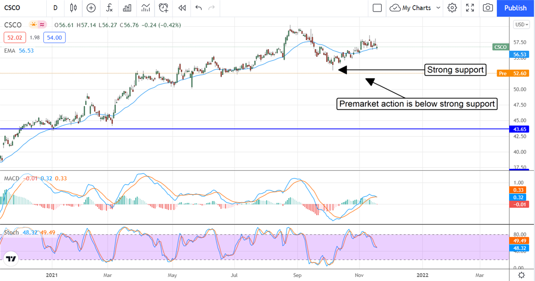Screen dimensions: 535x281
Task: Open chart settings gear in top toolbar
Action: tap(452, 8)
